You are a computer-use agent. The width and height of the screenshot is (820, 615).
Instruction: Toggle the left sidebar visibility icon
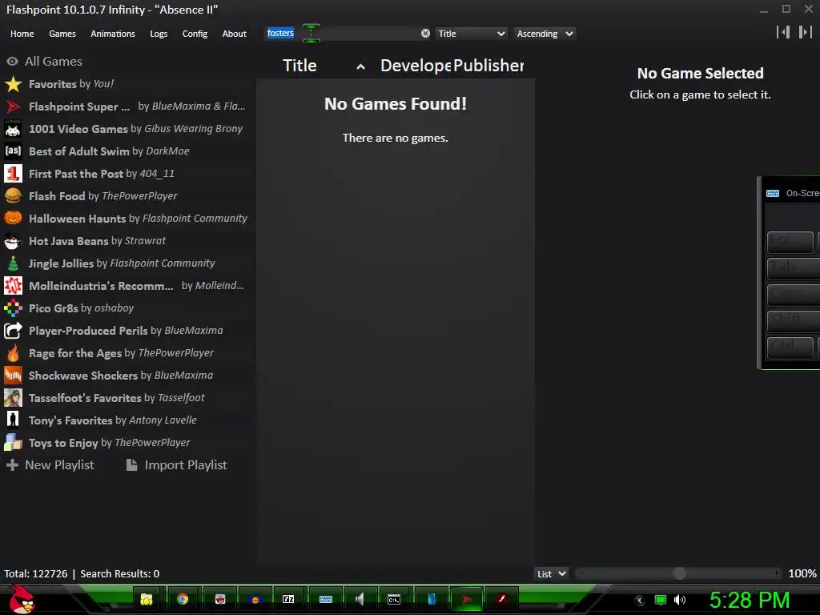click(783, 32)
